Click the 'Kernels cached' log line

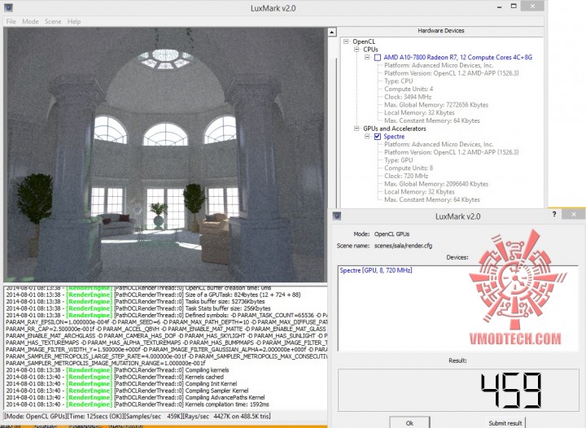point(115,378)
